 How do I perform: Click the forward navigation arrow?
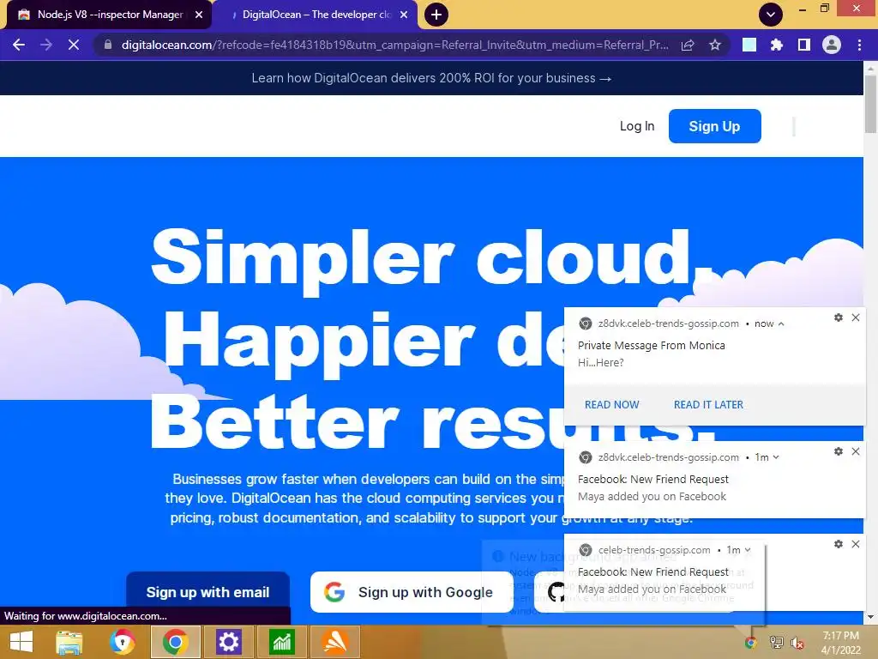(x=46, y=45)
